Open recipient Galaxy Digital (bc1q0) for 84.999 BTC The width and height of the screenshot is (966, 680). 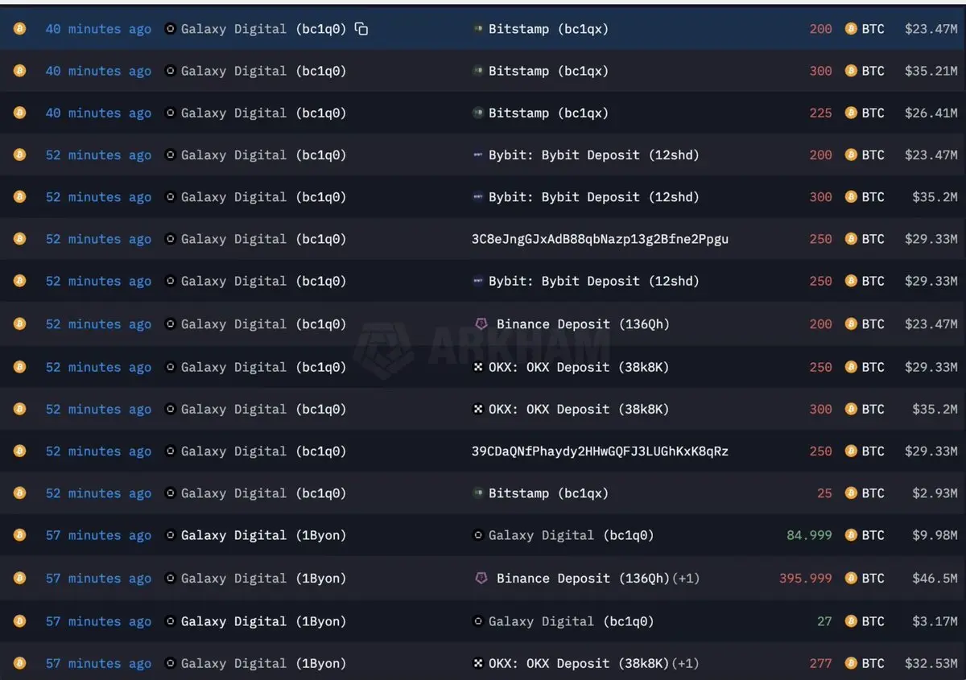pyautogui.click(x=571, y=535)
